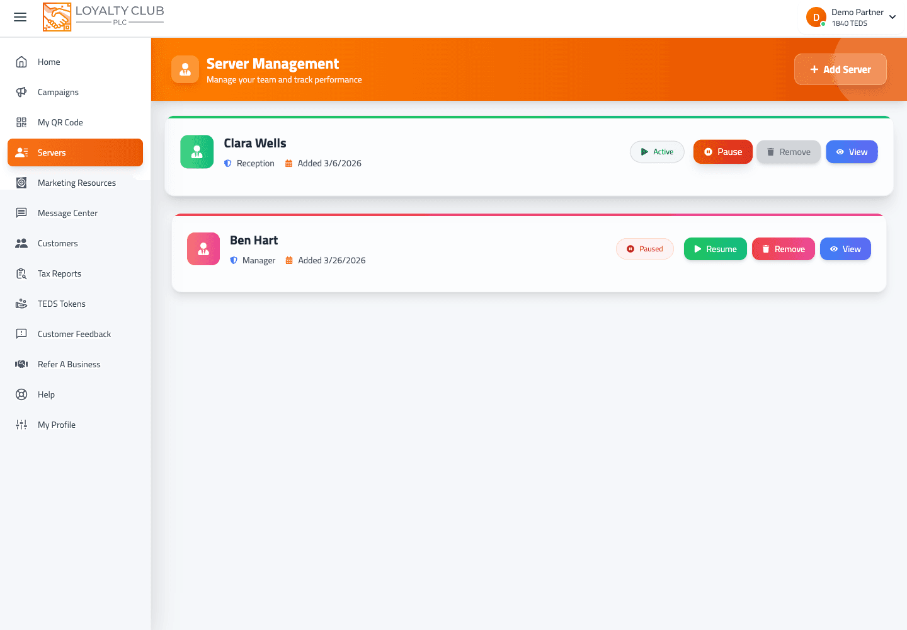Click the Paused status badge

point(644,249)
